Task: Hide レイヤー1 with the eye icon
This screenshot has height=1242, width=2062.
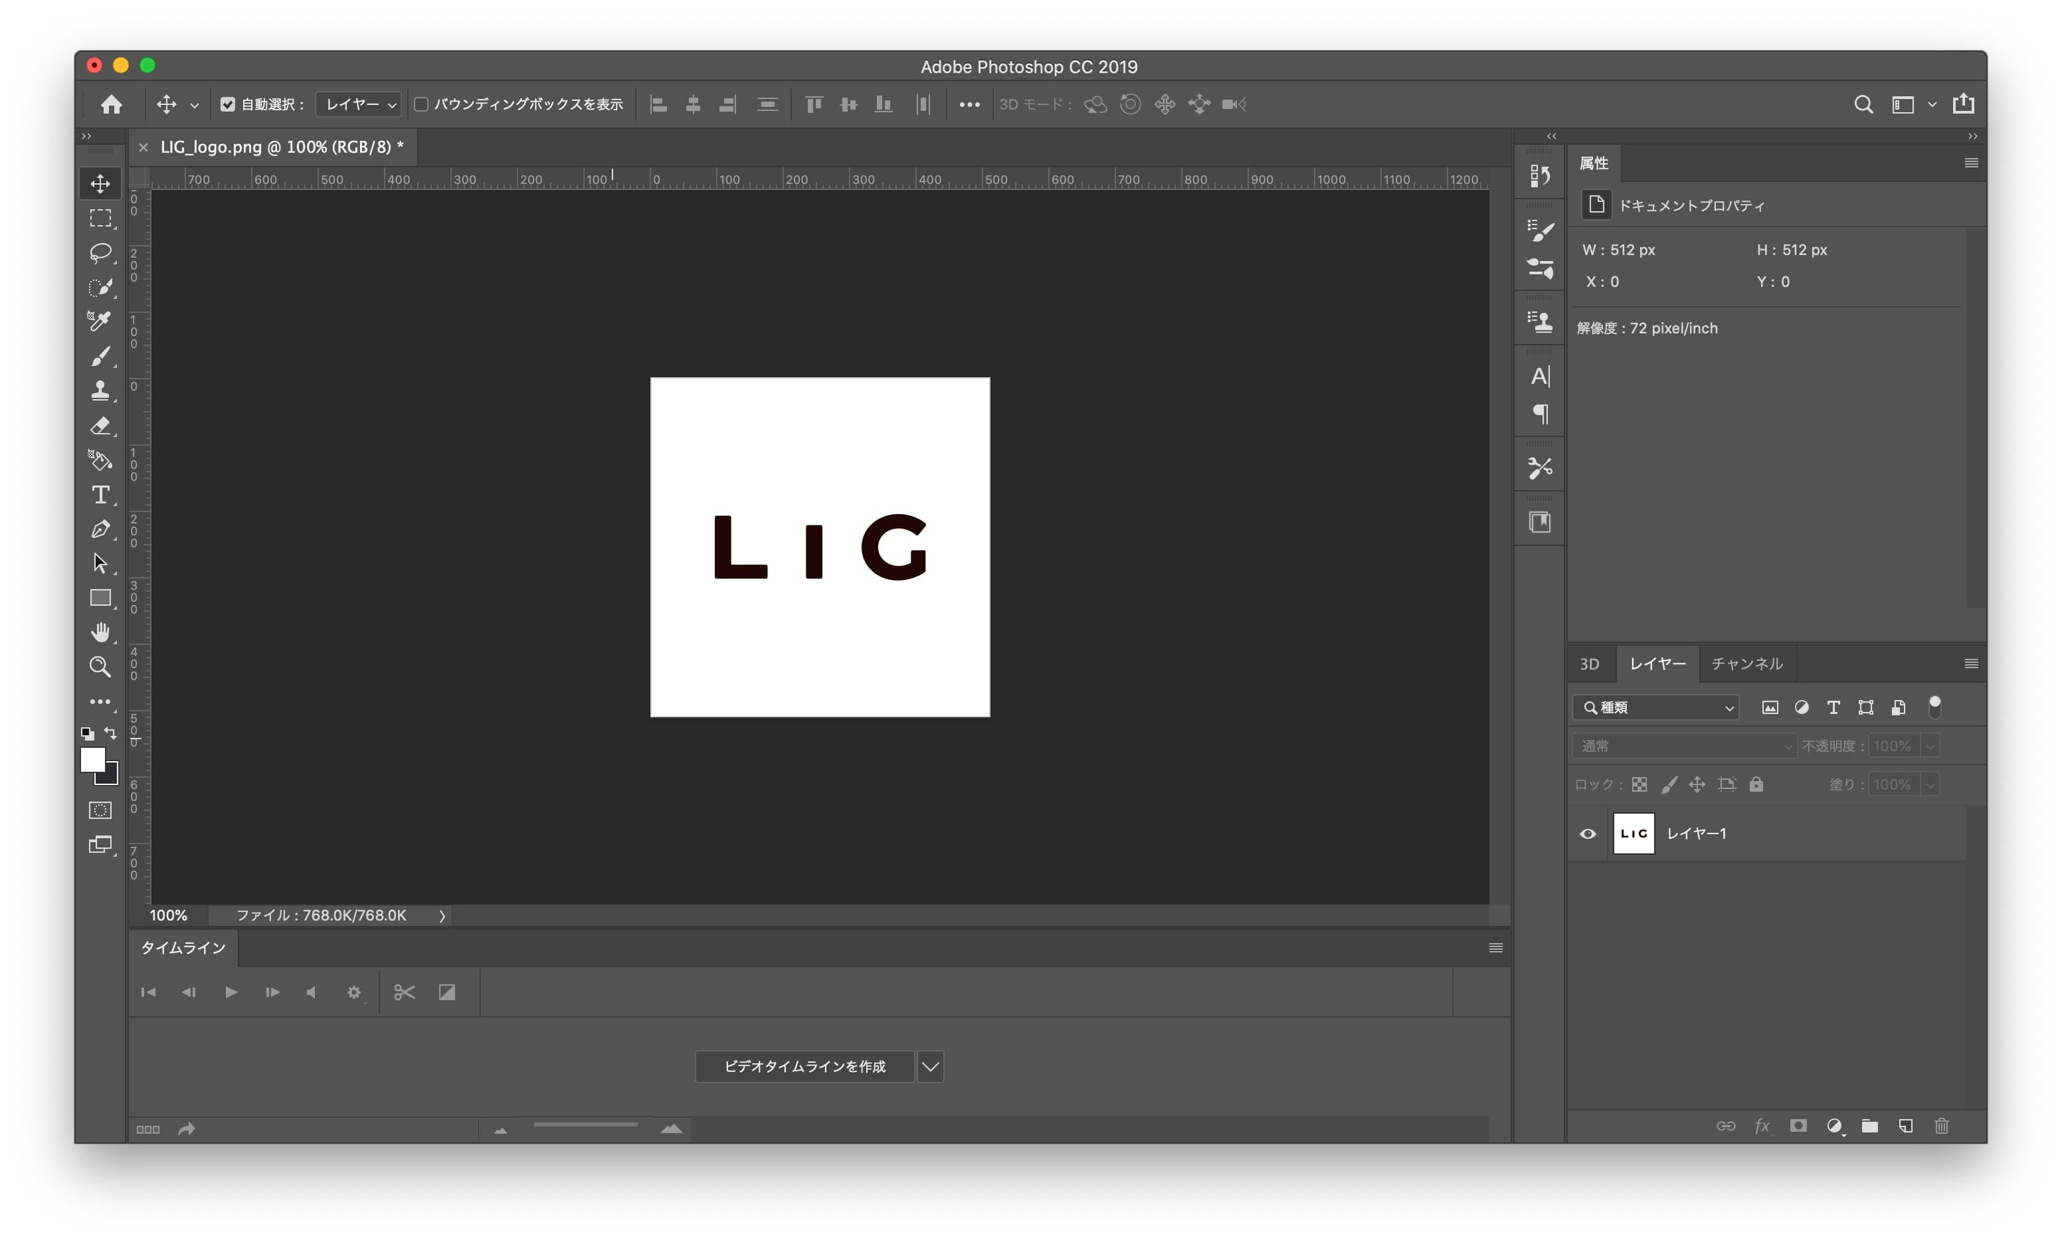Action: [1588, 834]
